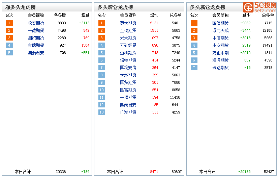This screenshot has width=279, height=177.
Task: Click the 增减 column header
Action: (x=85, y=15)
